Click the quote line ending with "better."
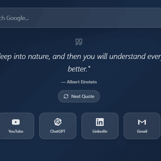The image size is (161, 161). click(x=79, y=69)
